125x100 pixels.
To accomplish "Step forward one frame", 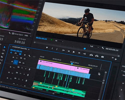I will coord(79,53).
